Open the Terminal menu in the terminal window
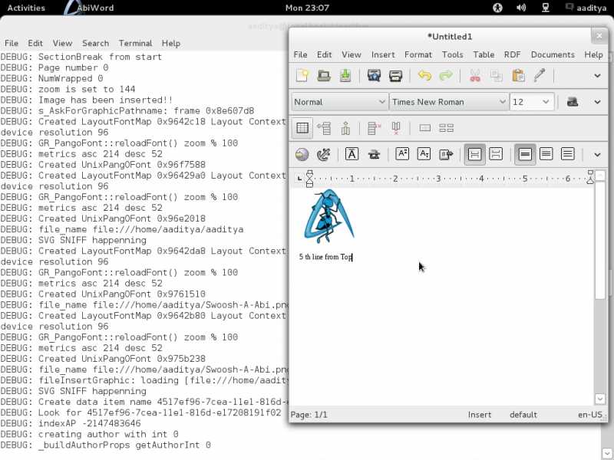614x460 pixels. pyautogui.click(x=135, y=44)
